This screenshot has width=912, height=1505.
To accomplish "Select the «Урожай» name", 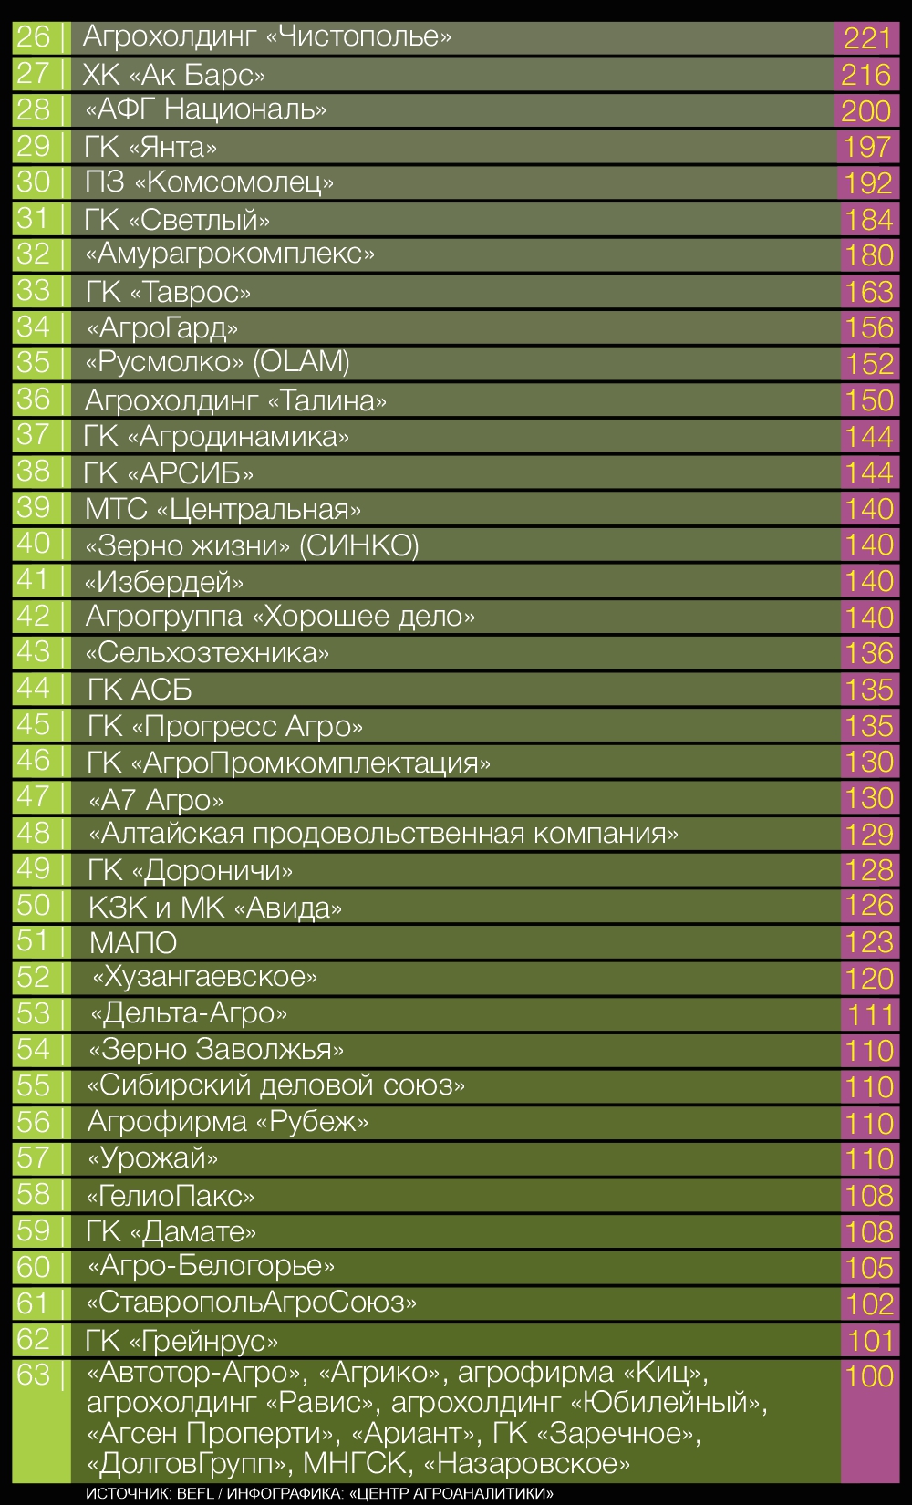I will click(152, 1158).
